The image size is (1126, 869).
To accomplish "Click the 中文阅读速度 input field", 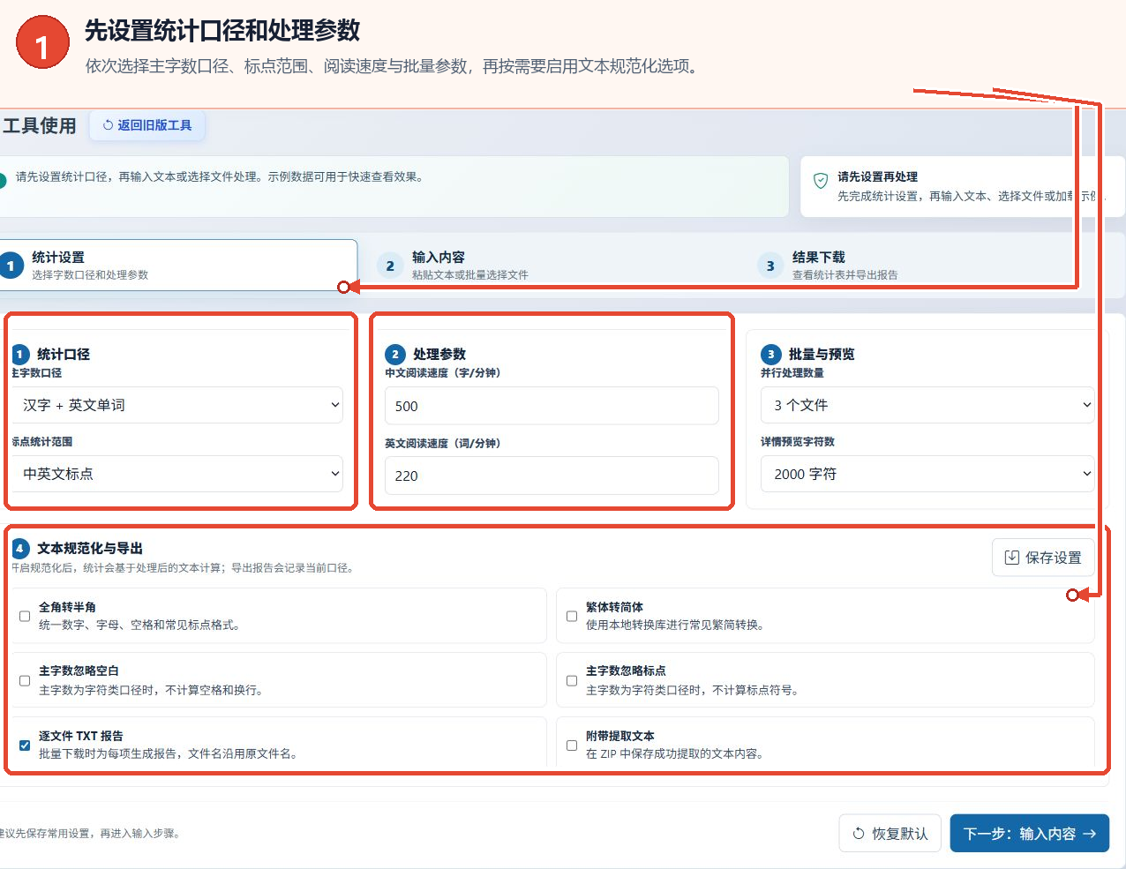I will tap(552, 406).
